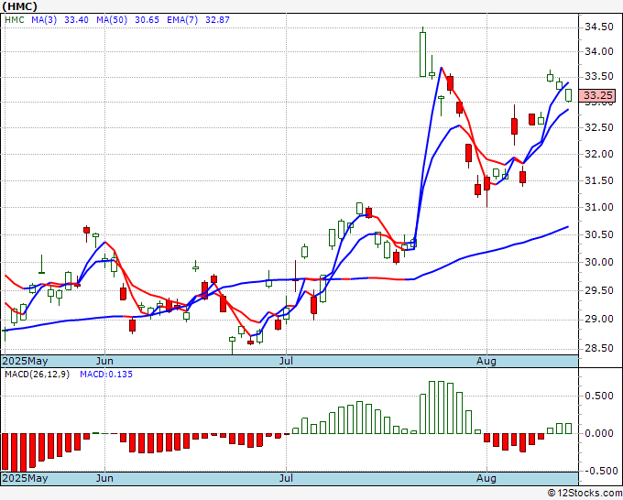The height and width of the screenshot is (500, 623).
Task: Click Jul on the price chart date axis
Action: [286, 362]
